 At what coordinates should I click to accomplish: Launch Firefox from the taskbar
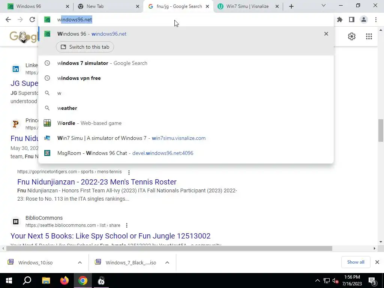click(64, 280)
